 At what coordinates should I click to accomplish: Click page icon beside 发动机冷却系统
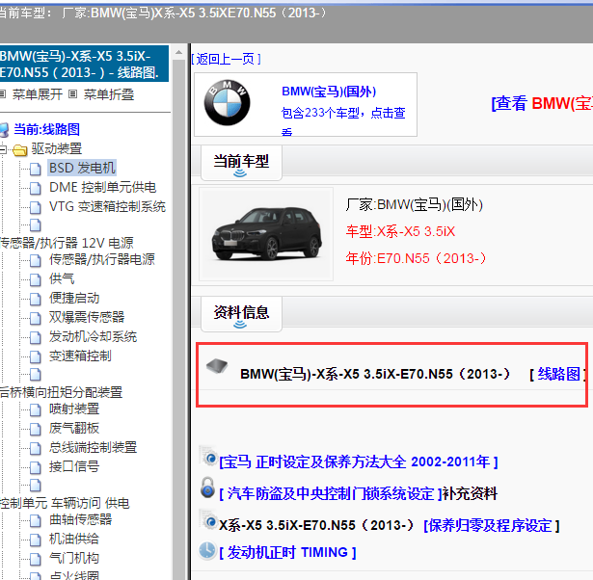tap(35, 337)
